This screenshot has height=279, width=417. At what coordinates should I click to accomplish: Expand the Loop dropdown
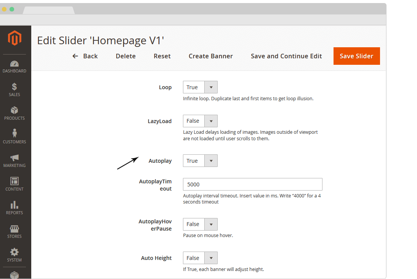(200, 87)
